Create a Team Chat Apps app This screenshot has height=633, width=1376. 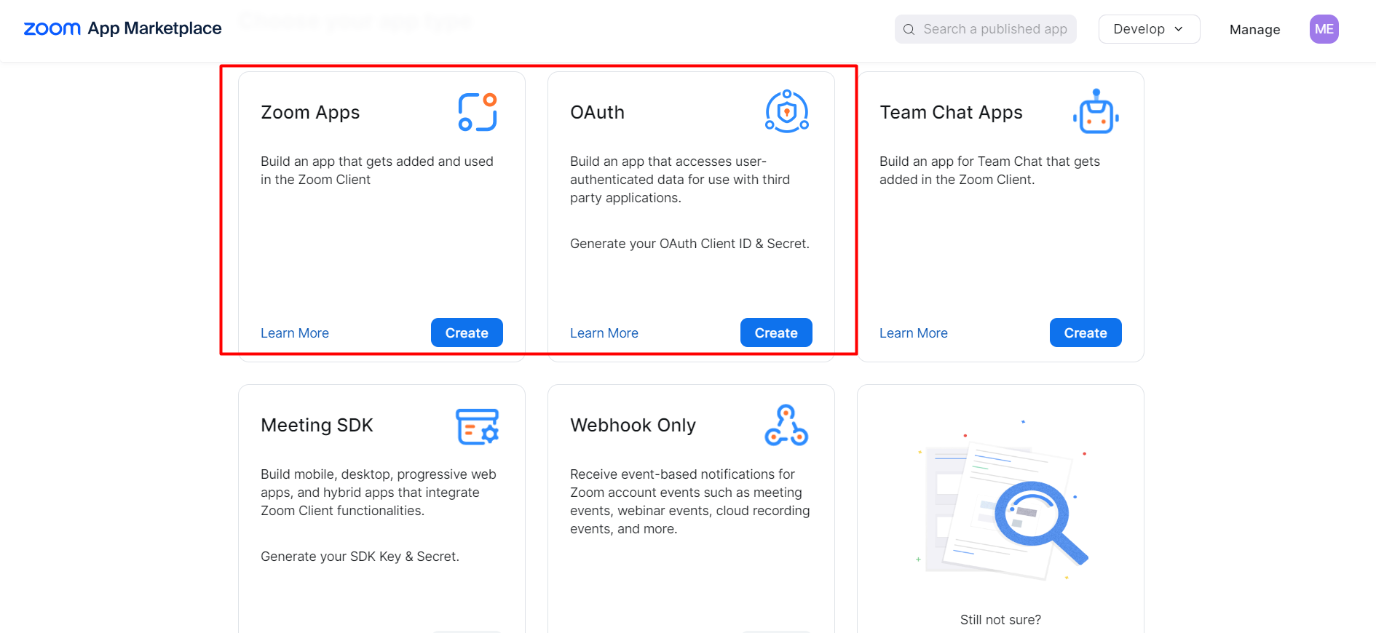(x=1086, y=333)
